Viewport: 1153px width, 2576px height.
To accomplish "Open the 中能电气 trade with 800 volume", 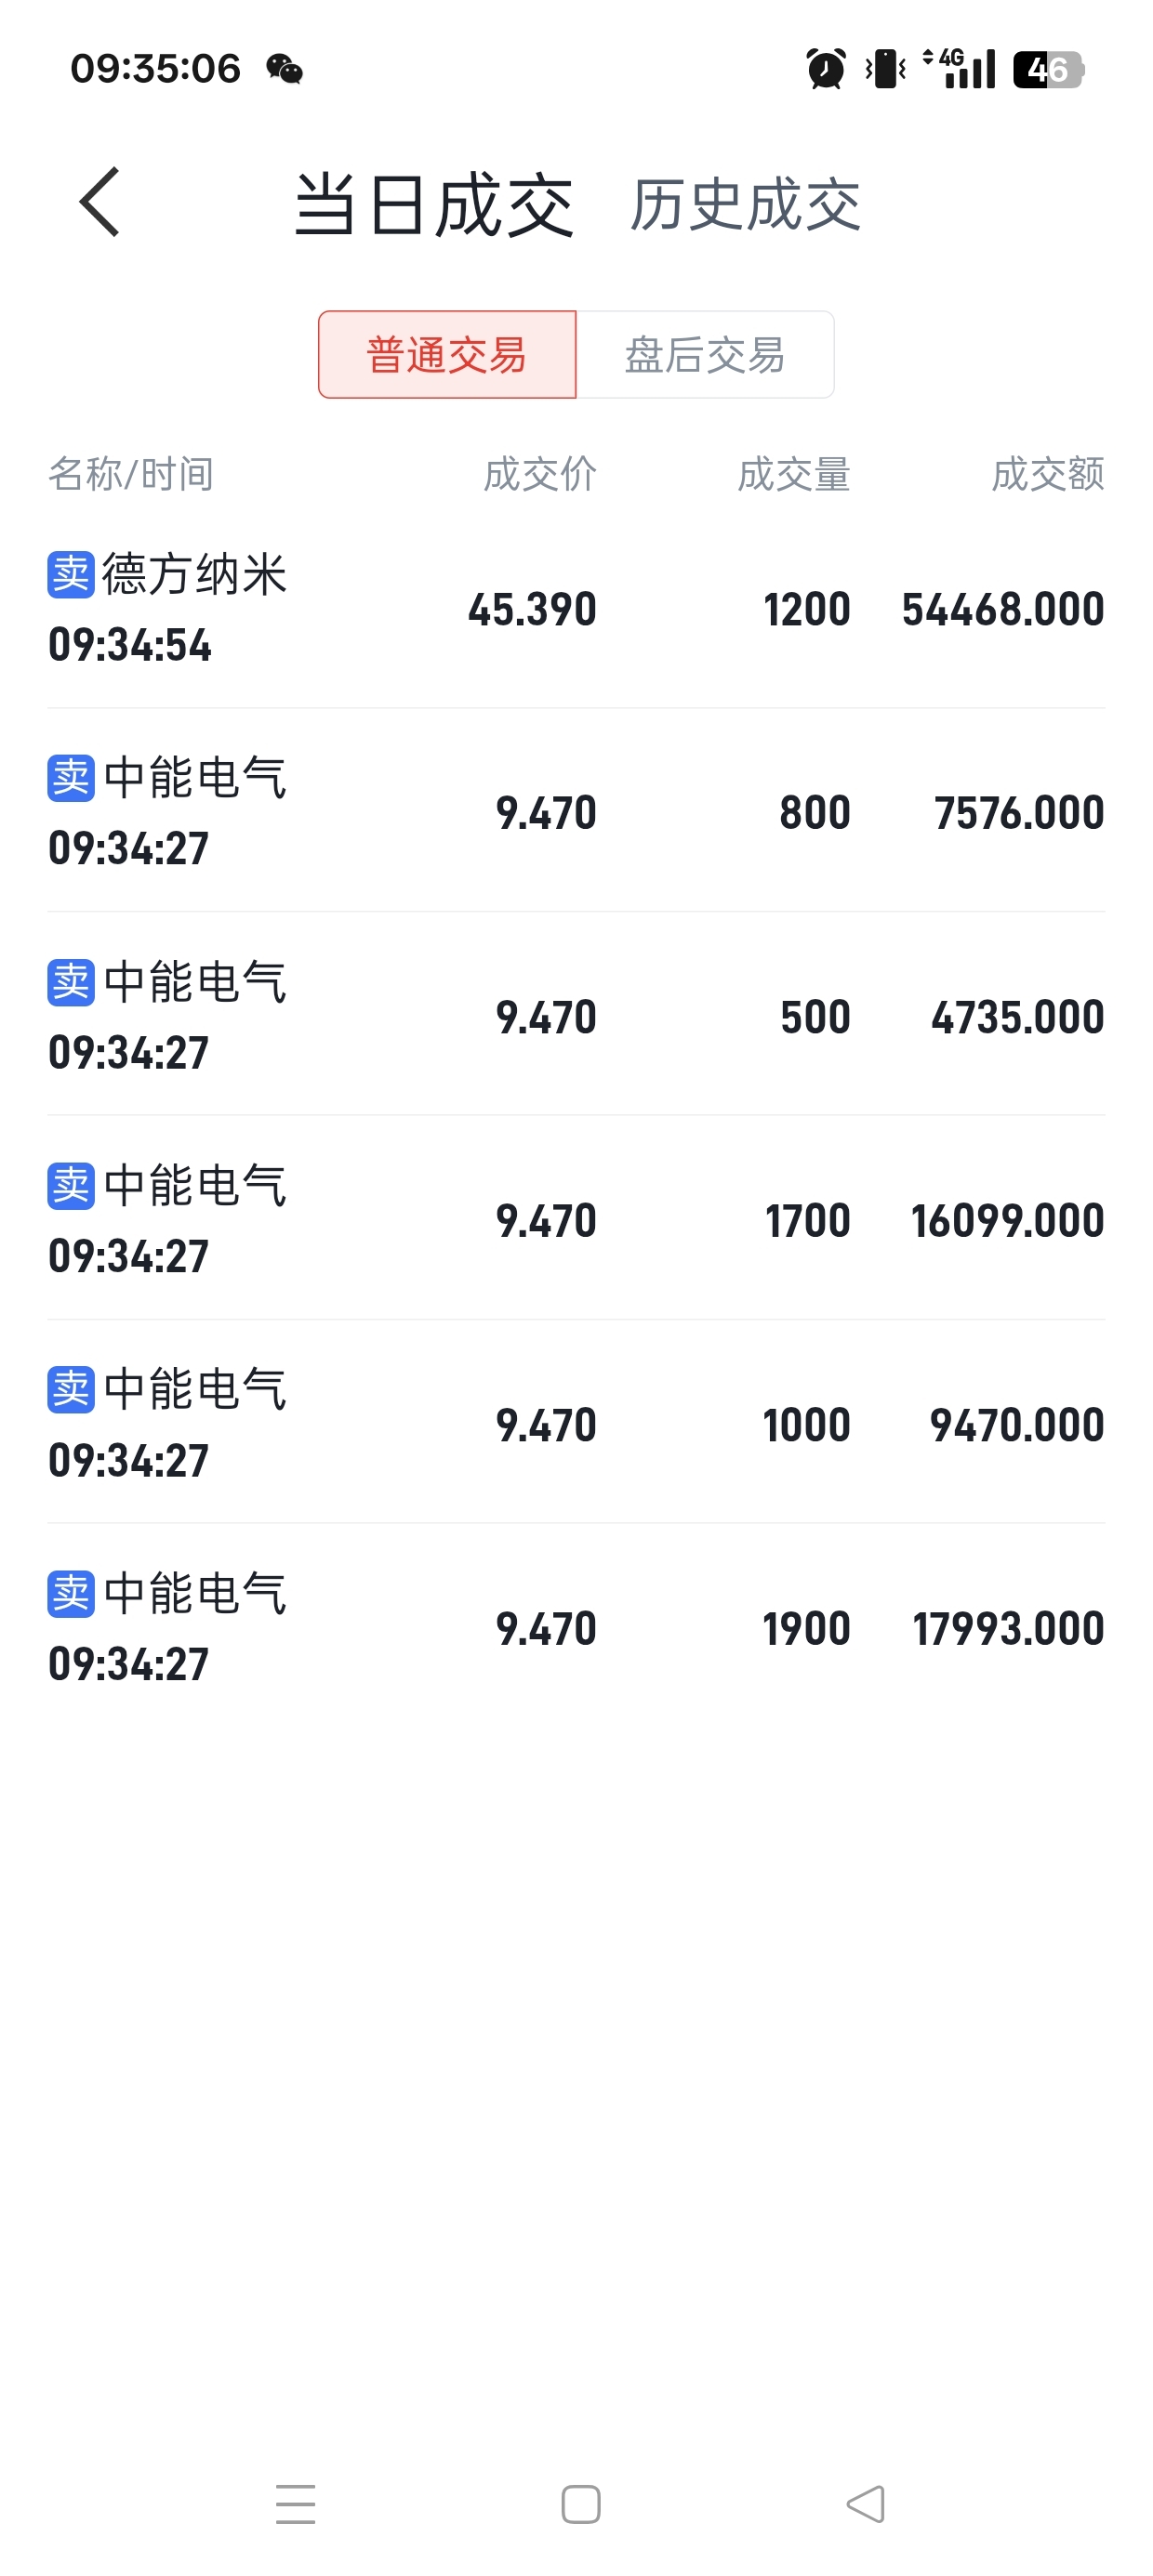I will click(576, 812).
